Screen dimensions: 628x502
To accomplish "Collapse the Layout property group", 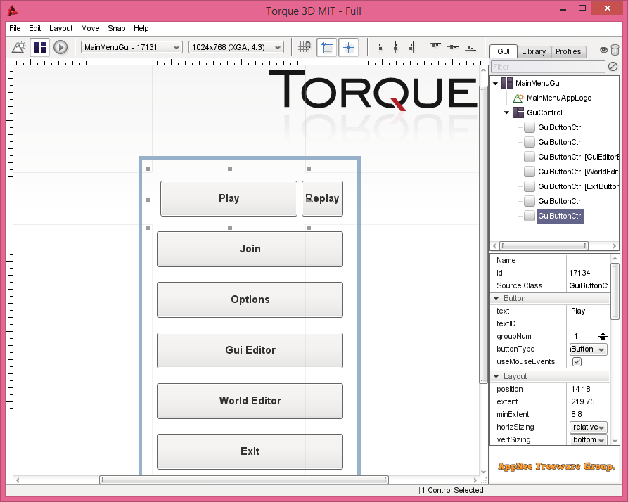I will [x=496, y=376].
